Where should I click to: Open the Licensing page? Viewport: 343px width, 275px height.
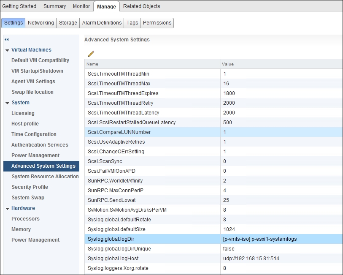(23, 113)
